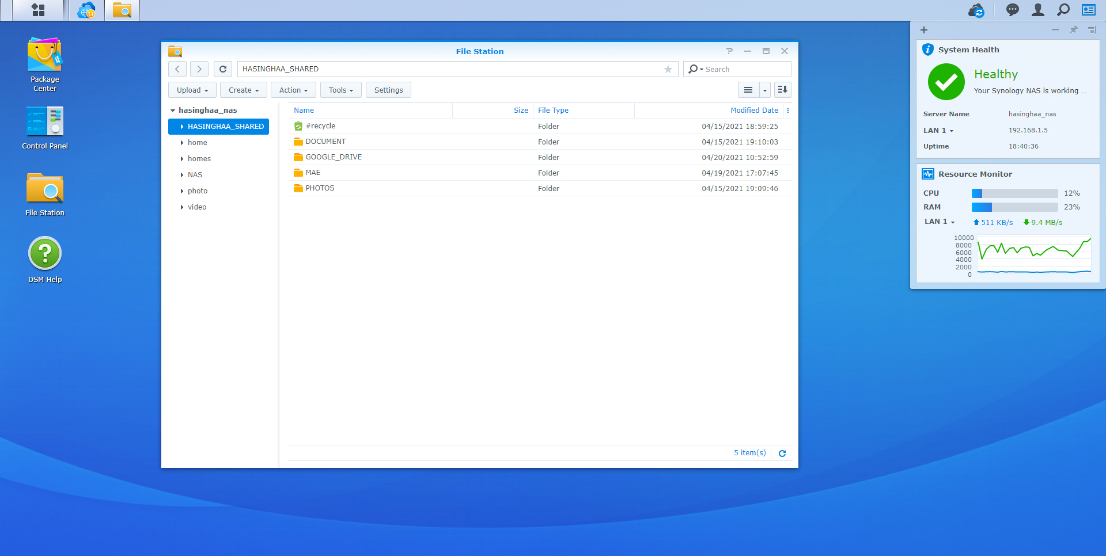The image size is (1106, 556).
Task: Click the CPU usage bar
Action: [x=1014, y=193]
